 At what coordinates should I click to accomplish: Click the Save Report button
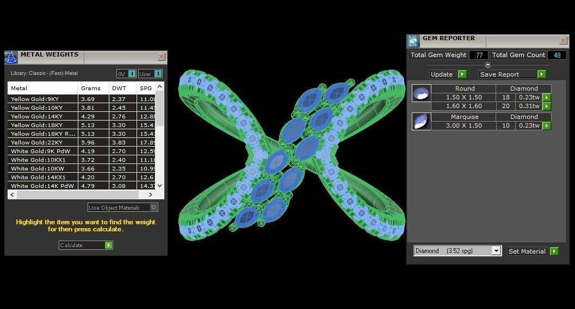[x=508, y=74]
